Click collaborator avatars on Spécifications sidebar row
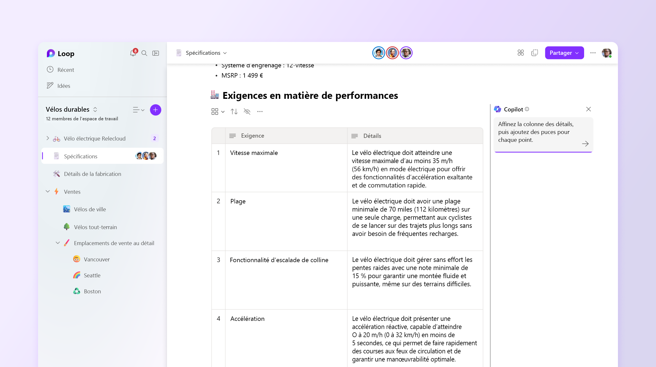Viewport: 656px width, 367px height. point(146,156)
